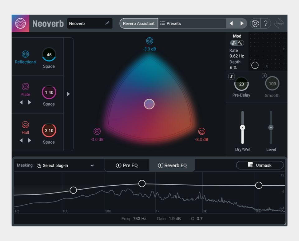The width and height of the screenshot is (299, 241).
Task: Toggle Pre-Delay tempo sync note button
Action: [231, 76]
